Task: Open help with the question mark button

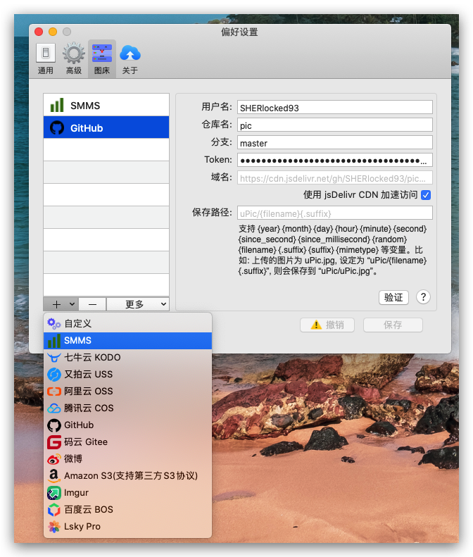Action: 423,297
